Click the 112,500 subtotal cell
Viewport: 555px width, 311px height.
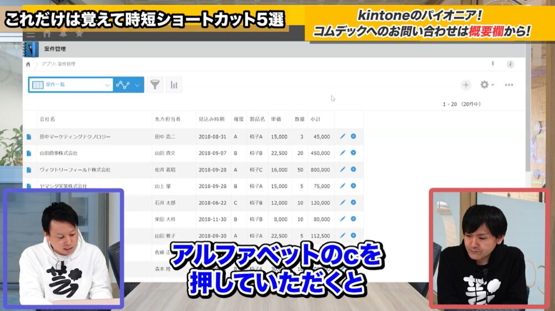(x=320, y=236)
